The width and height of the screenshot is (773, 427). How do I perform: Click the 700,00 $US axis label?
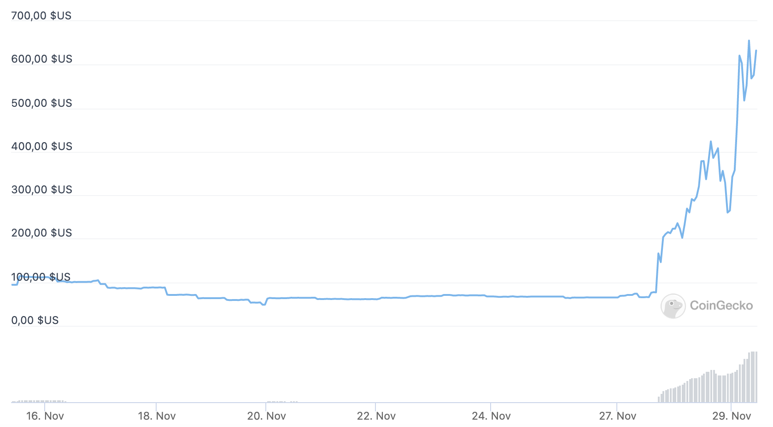click(41, 16)
